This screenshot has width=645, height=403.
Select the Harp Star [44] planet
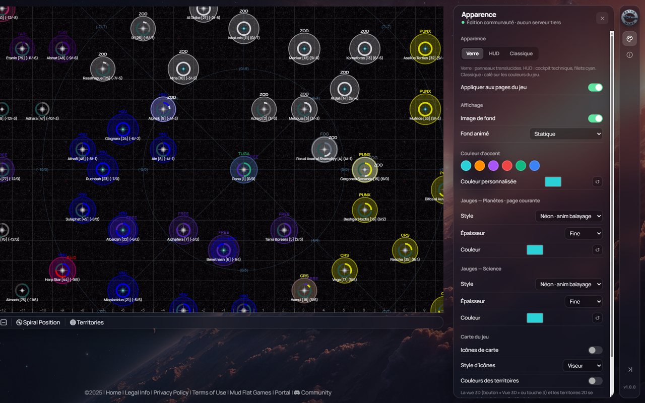(x=62, y=271)
